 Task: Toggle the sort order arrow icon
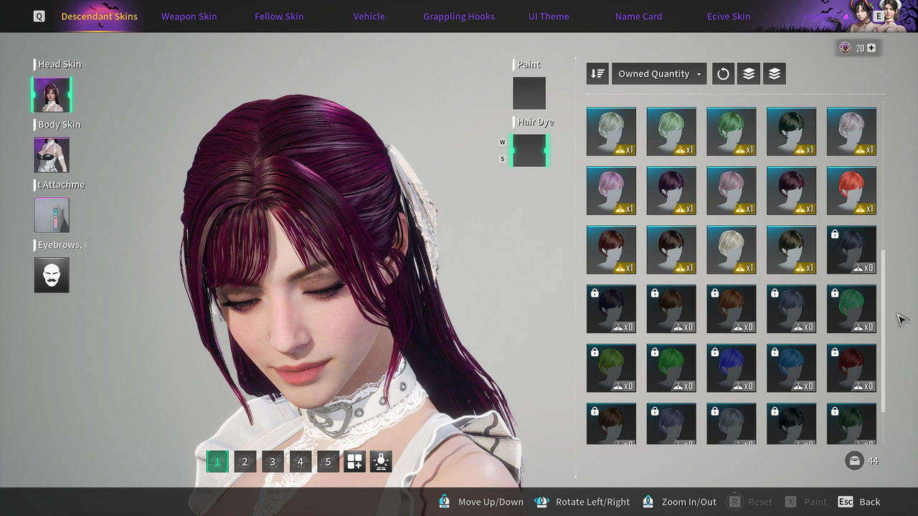click(597, 74)
